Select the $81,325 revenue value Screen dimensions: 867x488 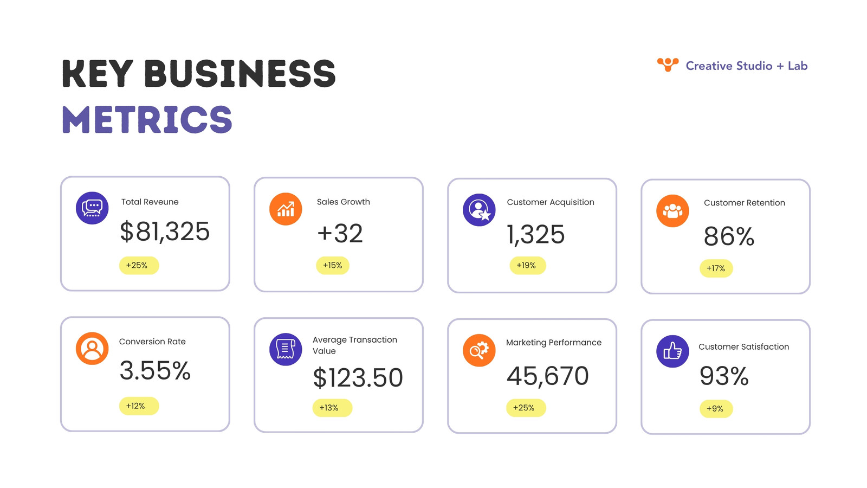[x=165, y=232]
